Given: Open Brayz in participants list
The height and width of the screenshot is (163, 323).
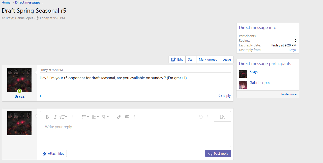Looking at the screenshot, I should (x=254, y=72).
